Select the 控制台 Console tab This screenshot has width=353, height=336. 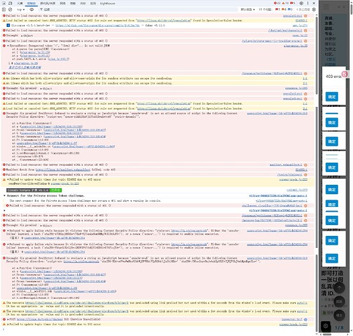(32, 3)
